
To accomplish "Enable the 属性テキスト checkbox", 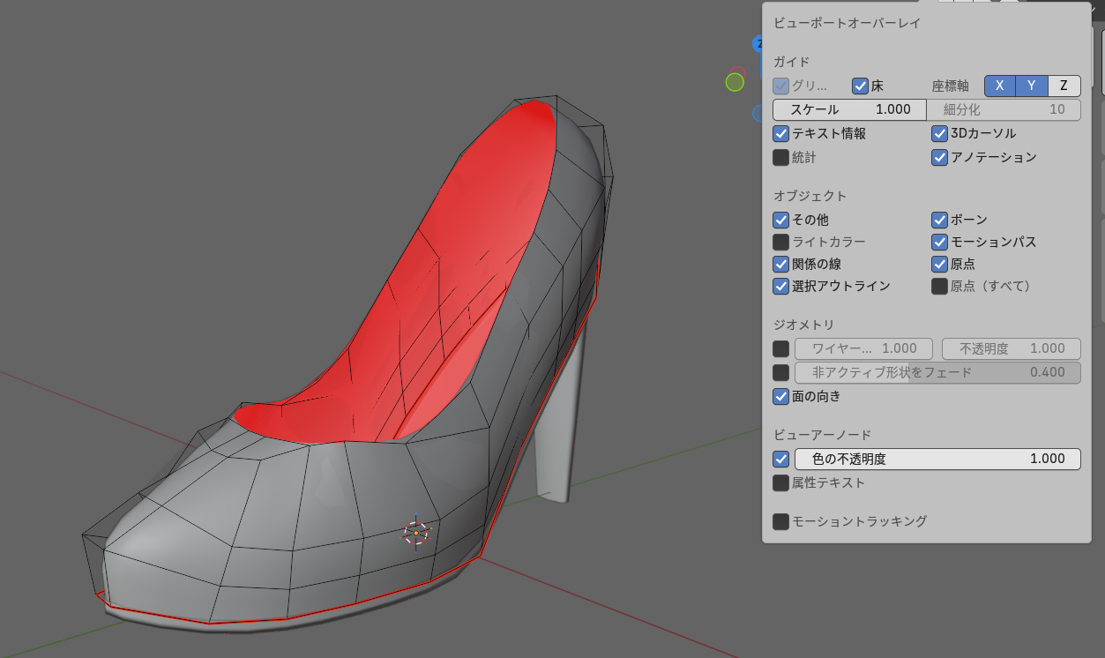I will pos(780,482).
